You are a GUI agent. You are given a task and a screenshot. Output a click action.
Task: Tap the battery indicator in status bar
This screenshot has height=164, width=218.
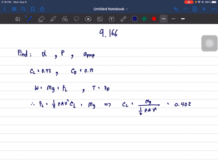coord(214,2)
